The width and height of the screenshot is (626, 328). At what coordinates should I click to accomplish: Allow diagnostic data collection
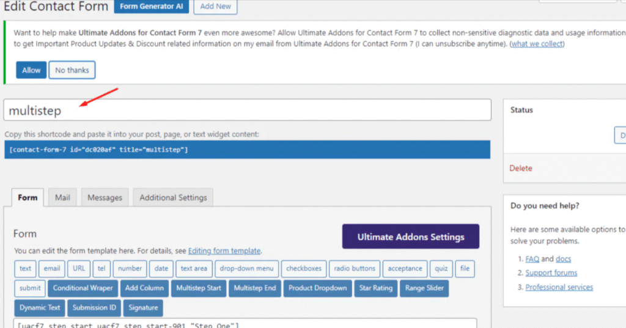click(x=31, y=70)
